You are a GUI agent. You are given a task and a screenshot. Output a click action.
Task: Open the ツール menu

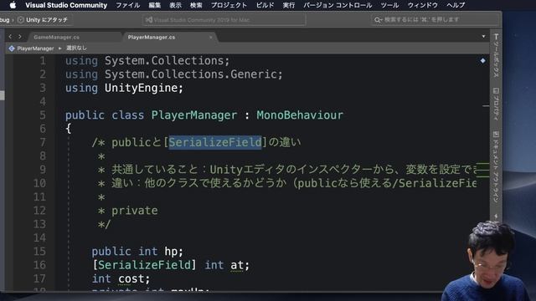tap(389, 5)
